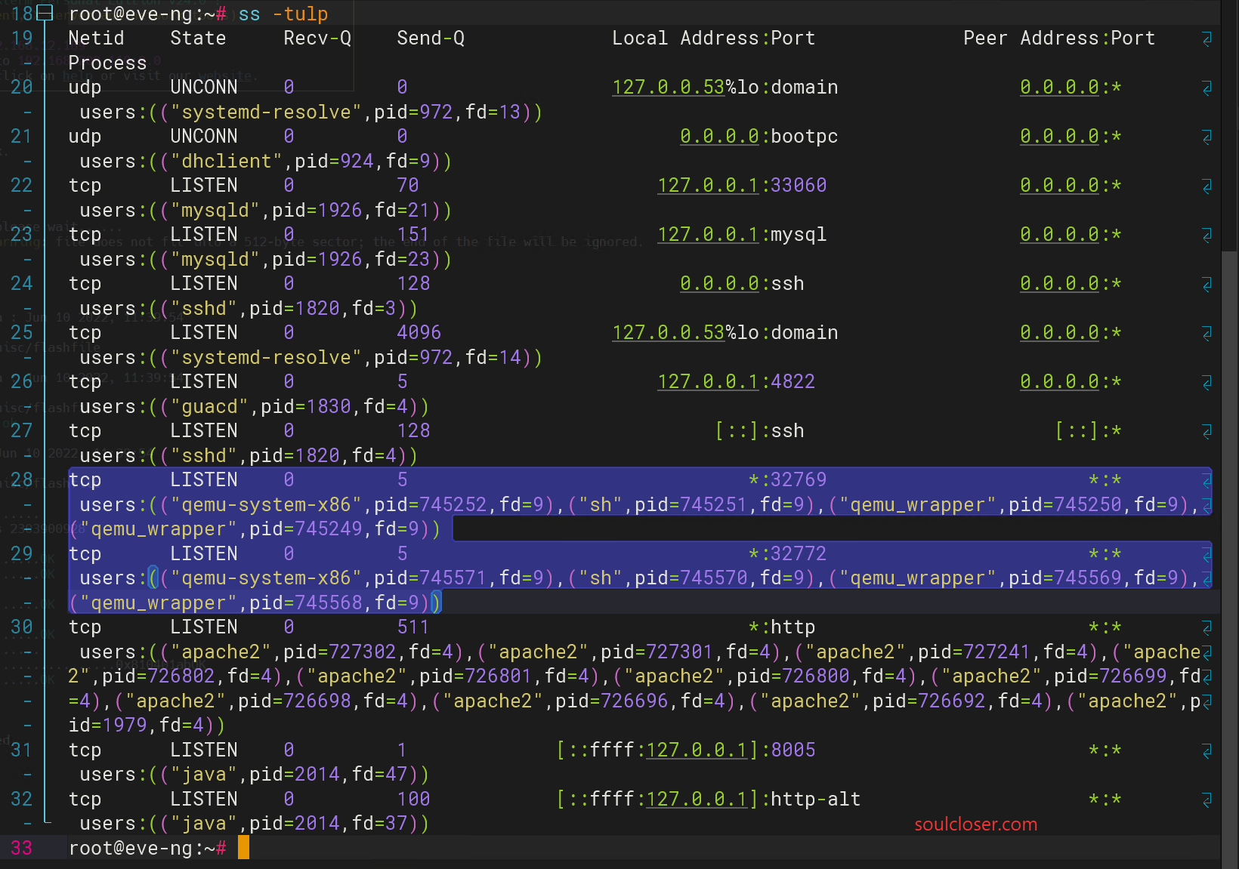Click the wrap arrow on the *:32769 line
The width and height of the screenshot is (1239, 869).
point(1207,480)
